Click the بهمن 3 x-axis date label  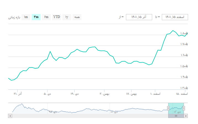(104, 94)
